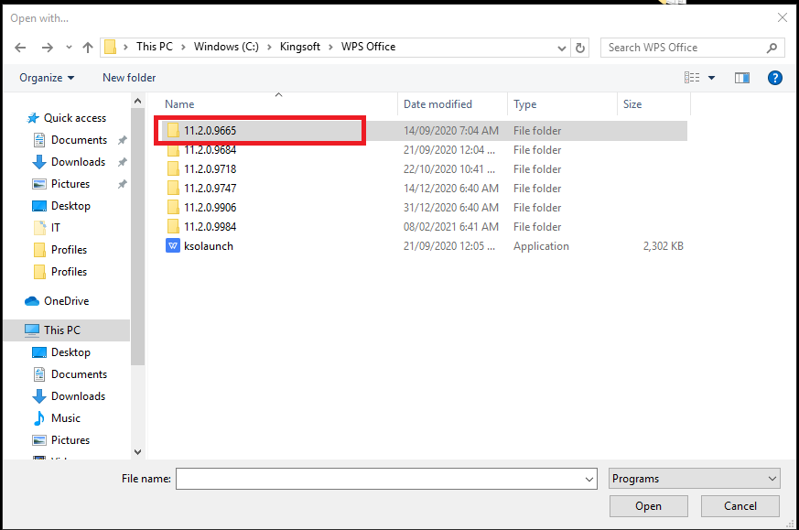This screenshot has width=799, height=530.
Task: Click New folder button
Action: 129,78
